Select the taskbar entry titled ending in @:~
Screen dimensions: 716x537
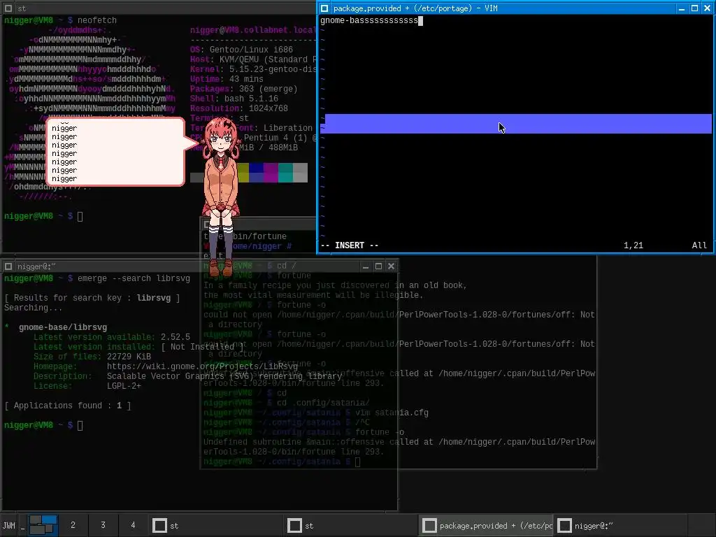[621, 526]
